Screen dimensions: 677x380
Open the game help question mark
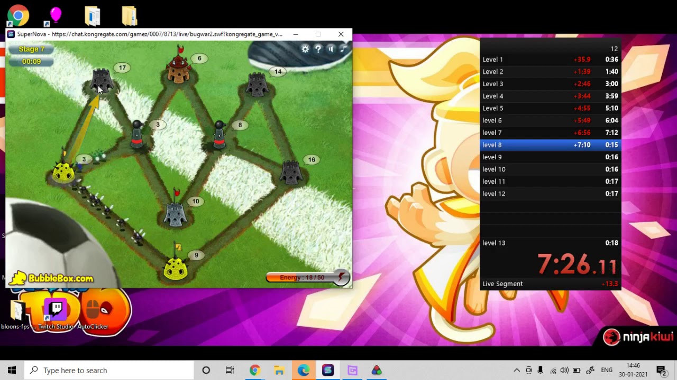(x=318, y=49)
